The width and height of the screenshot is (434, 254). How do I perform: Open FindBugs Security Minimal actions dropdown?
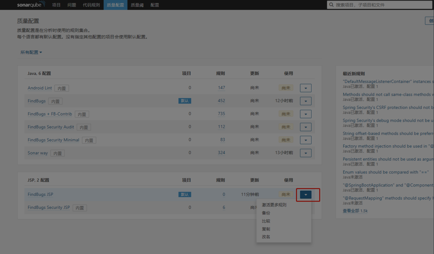306,140
